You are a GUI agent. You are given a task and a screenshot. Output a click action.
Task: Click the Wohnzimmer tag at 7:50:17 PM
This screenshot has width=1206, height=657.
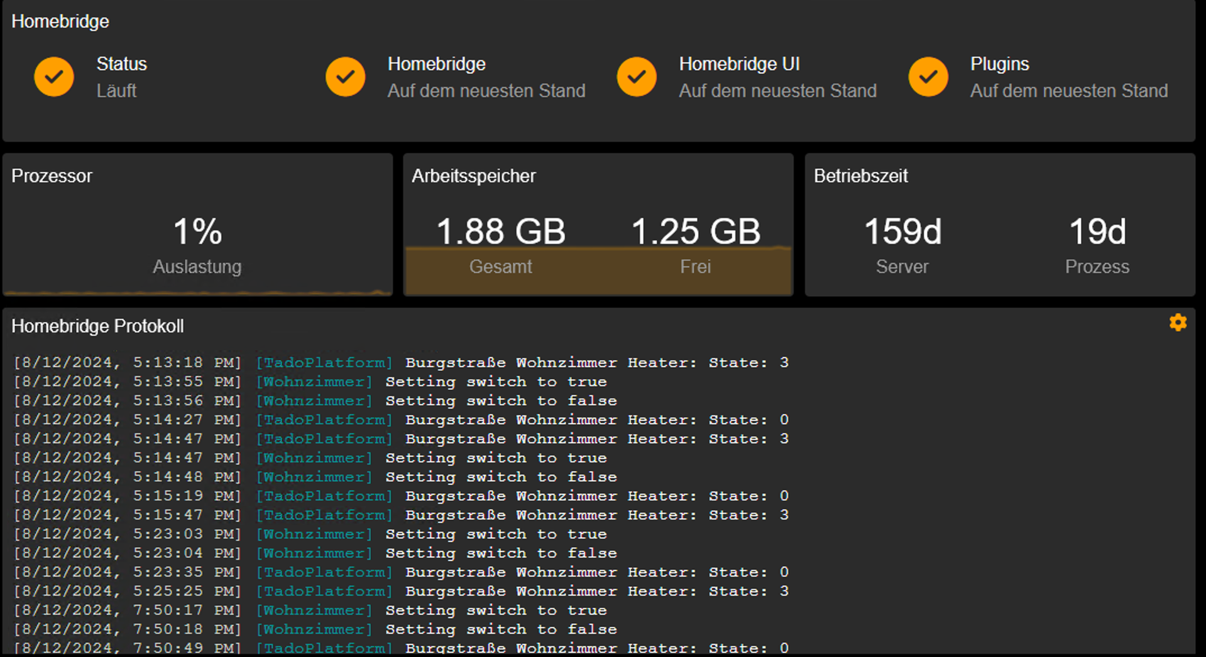click(x=314, y=610)
